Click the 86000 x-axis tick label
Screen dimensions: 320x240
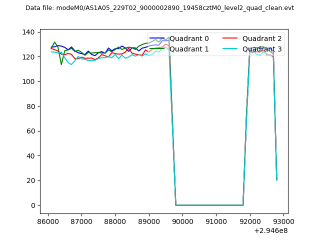click(48, 221)
